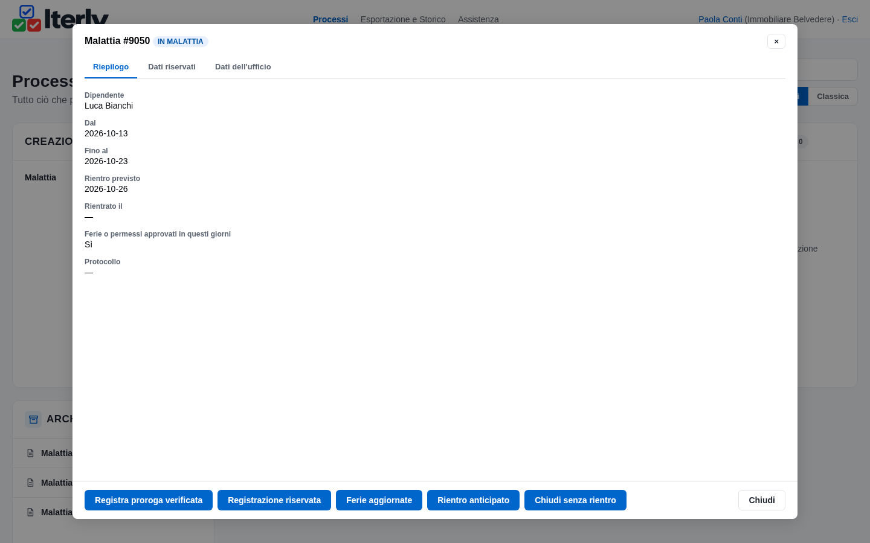
Task: Open the Dati riservati tab
Action: pos(172,67)
